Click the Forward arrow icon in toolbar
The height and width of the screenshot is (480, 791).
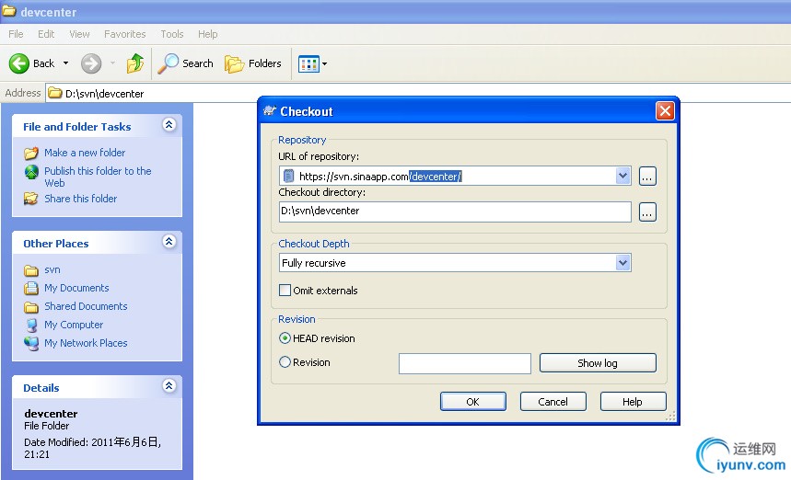(91, 63)
